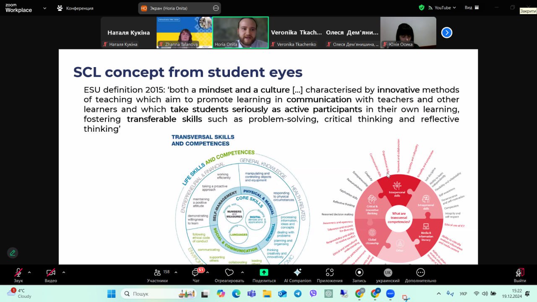Select Horia Onita speaker video thumbnail
537x302 pixels.
pos(240,32)
